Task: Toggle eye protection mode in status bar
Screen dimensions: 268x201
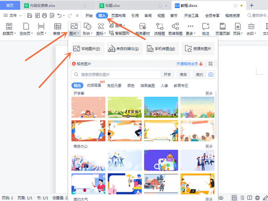Action: click(221, 197)
